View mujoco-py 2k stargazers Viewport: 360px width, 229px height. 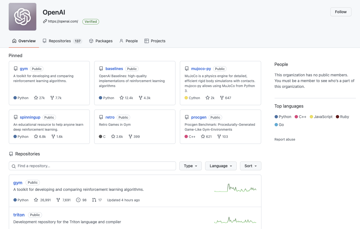[210, 98]
